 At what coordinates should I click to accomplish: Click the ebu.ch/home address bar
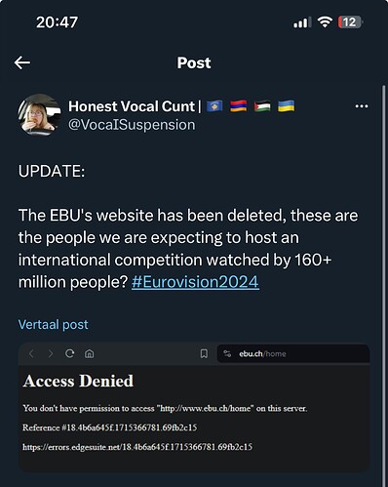pos(293,353)
